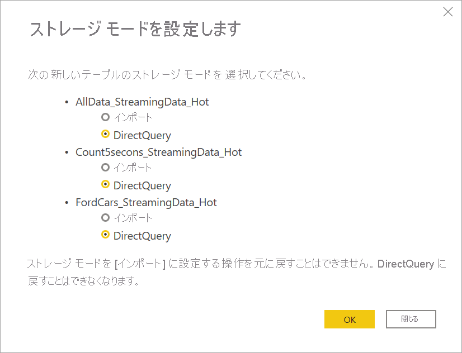Select DirectQuery for AllData_StreamingData_Hot
Image resolution: width=462 pixels, height=353 pixels.
click(105, 135)
